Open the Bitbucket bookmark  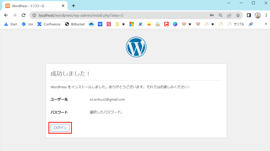point(75,24)
